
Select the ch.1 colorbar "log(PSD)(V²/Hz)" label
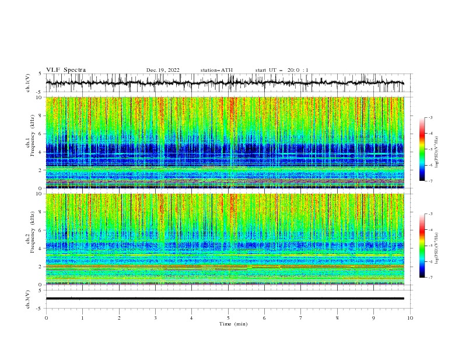point(437,152)
